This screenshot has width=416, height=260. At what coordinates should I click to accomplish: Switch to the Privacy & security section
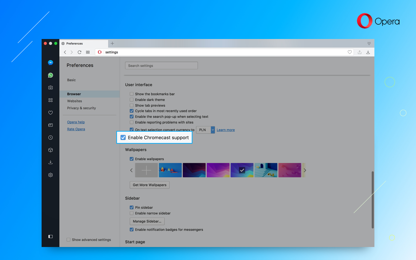pos(81,108)
